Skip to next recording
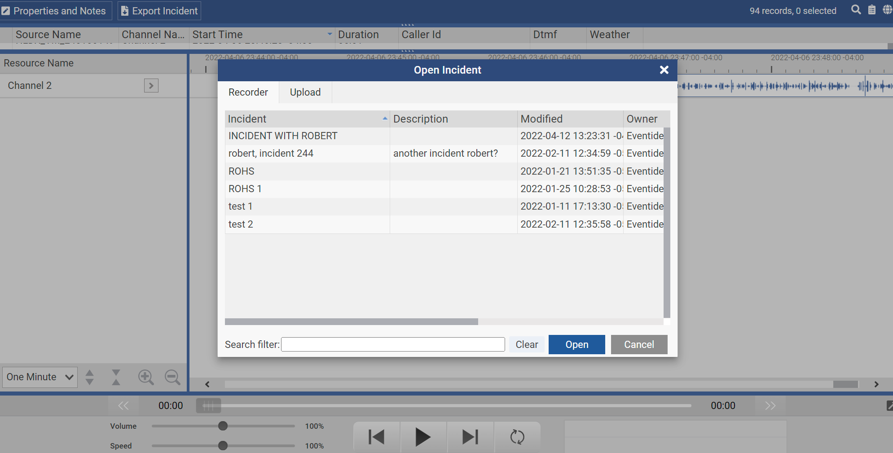893x453 pixels. [470, 437]
